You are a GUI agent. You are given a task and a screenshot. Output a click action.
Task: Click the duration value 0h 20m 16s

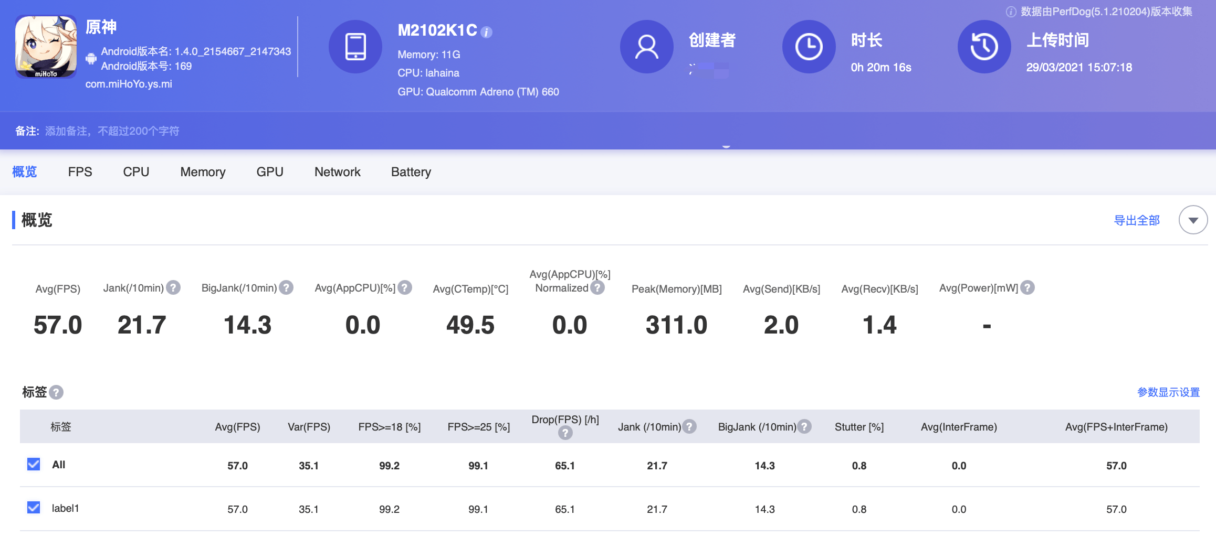881,67
